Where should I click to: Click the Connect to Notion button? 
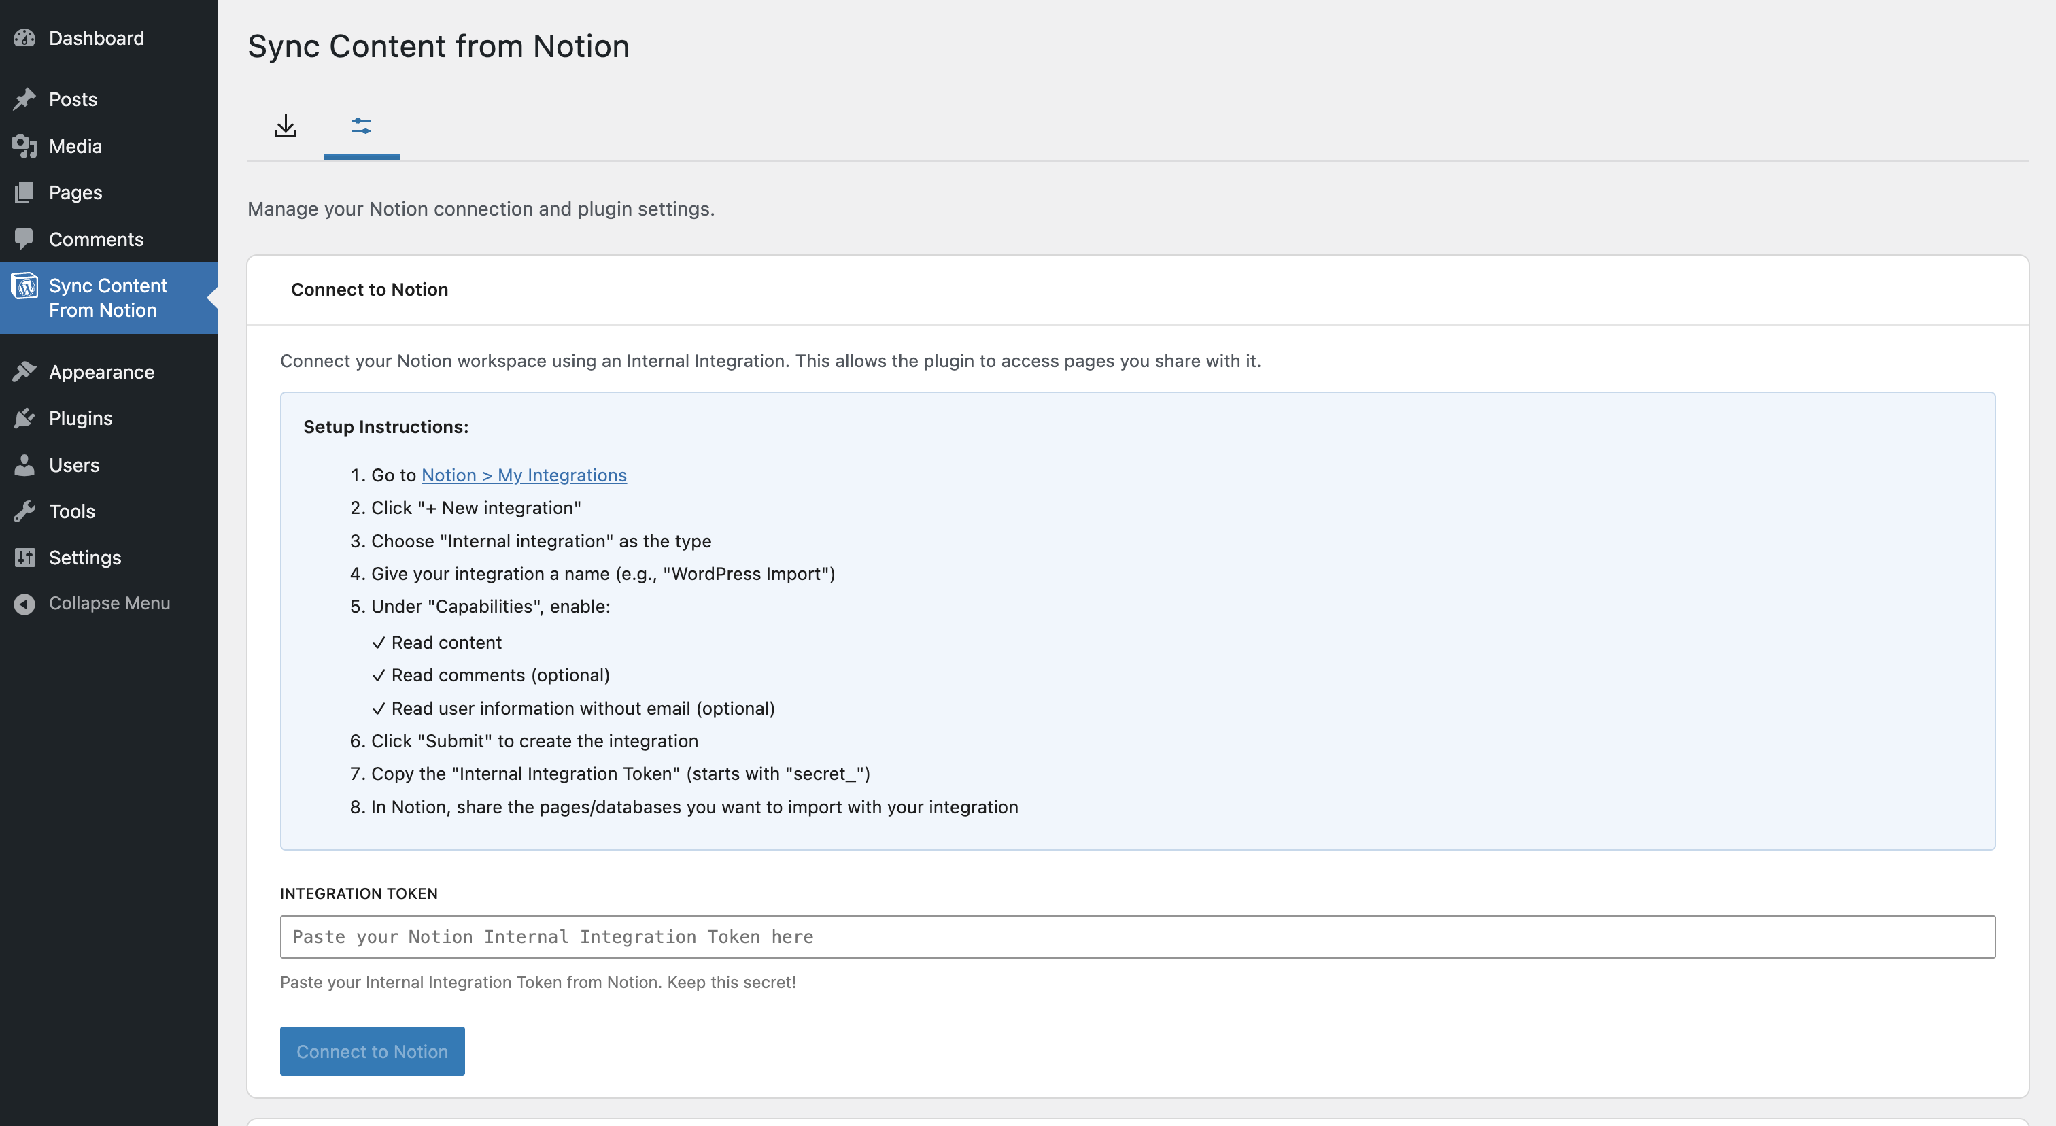pos(371,1051)
